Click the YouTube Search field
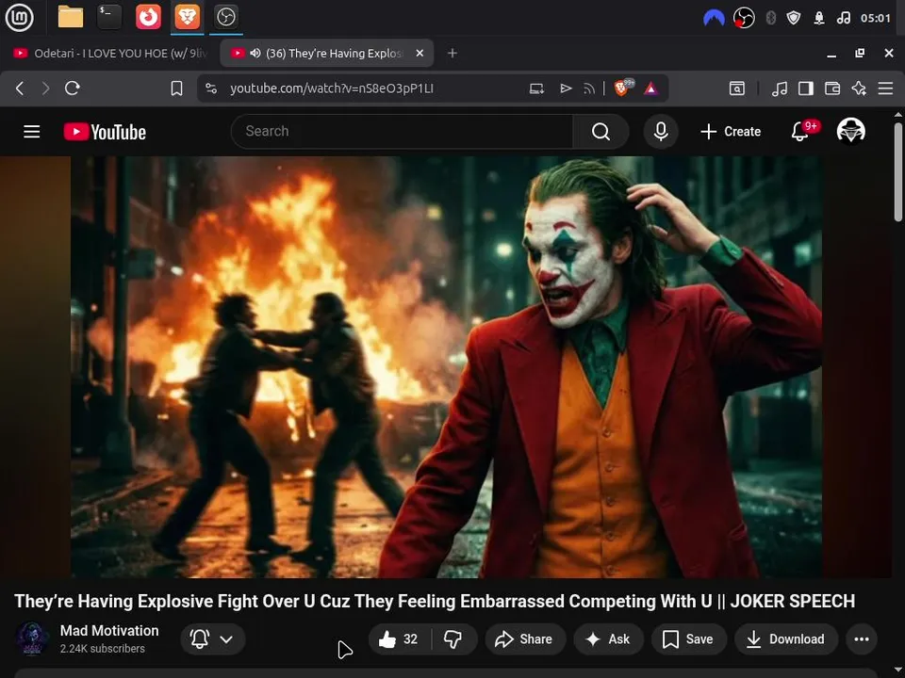Viewport: 905px width, 678px height. coord(402,132)
